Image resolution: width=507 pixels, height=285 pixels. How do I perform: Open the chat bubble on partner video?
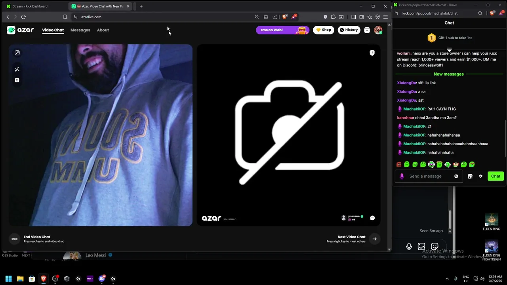point(372,218)
